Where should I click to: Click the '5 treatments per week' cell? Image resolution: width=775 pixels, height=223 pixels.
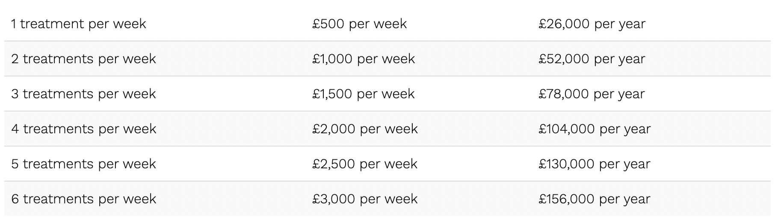(83, 164)
